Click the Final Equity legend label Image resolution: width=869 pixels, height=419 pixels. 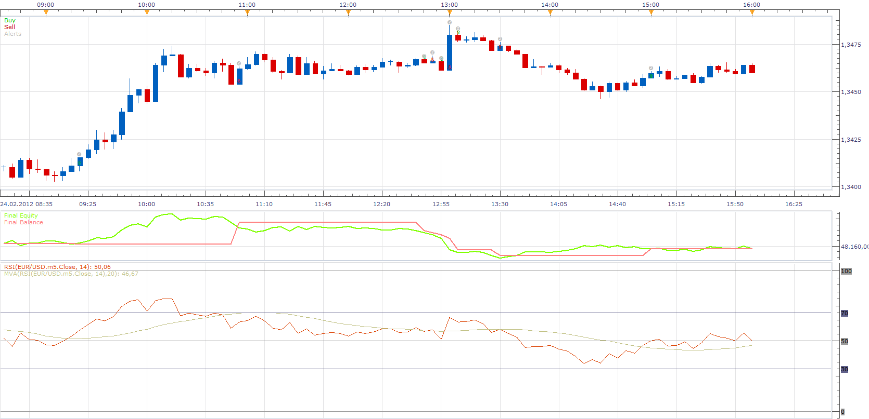tap(21, 215)
